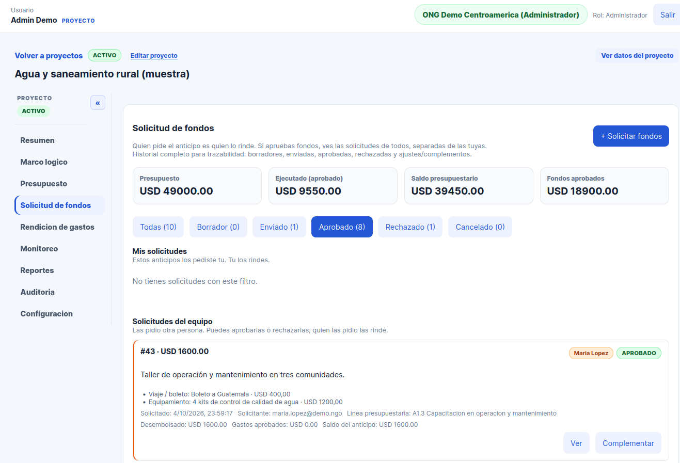Click the Presupuesto USD 49000.00 card

pyautogui.click(x=197, y=186)
